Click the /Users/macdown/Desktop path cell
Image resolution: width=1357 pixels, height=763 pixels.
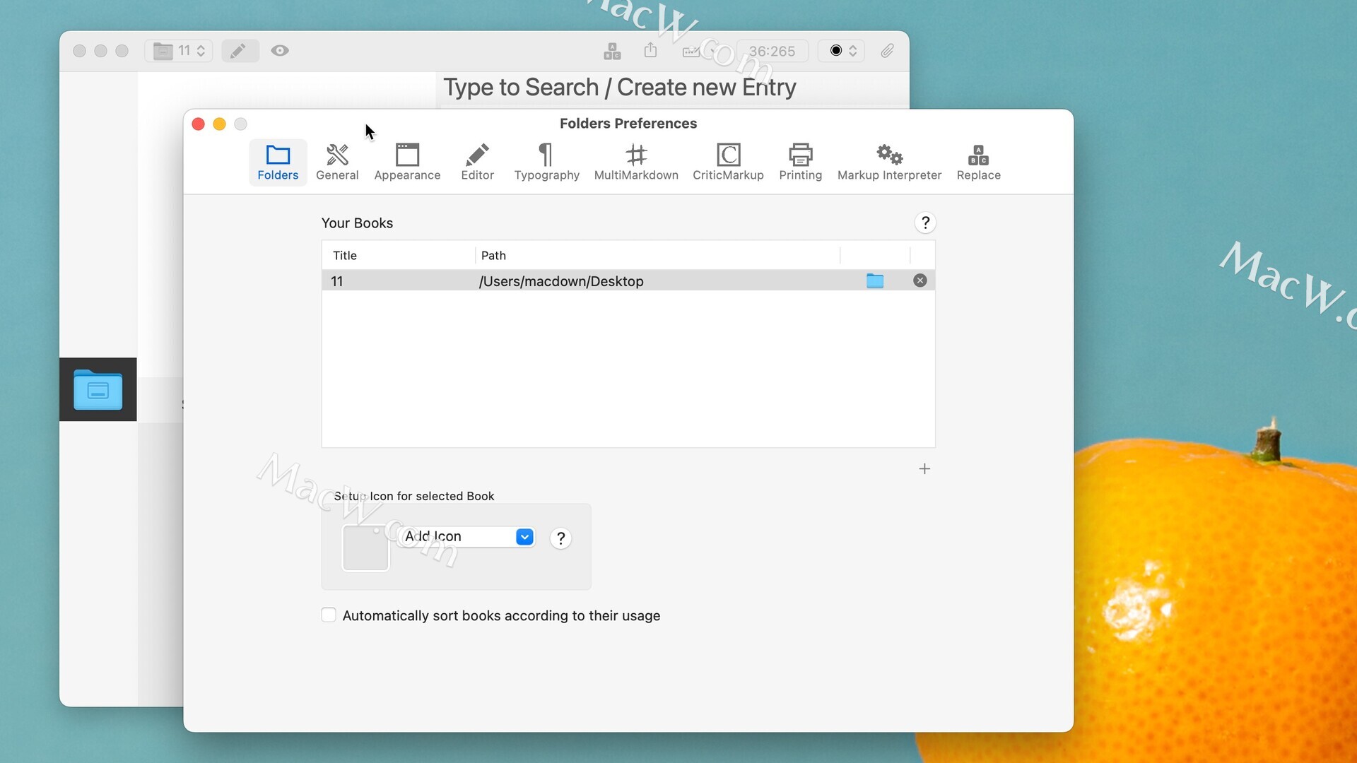[561, 281]
